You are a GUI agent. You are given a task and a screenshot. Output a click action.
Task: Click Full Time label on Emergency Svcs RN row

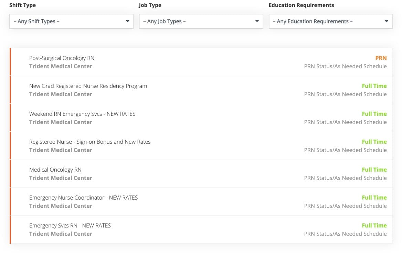point(374,225)
